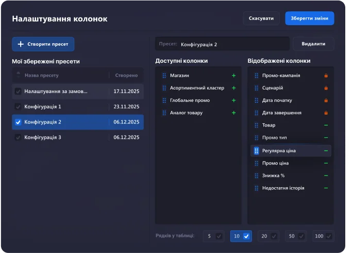353x253 pixels.
Task: Click drag handle of Регулярна ціна
Action: point(256,151)
